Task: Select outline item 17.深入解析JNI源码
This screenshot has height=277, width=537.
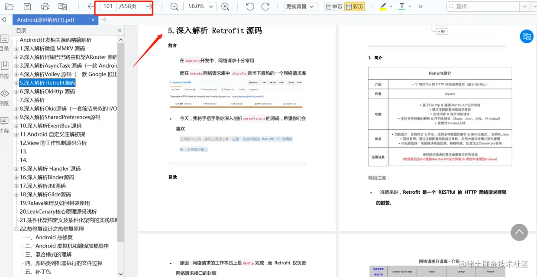Action: point(43,186)
